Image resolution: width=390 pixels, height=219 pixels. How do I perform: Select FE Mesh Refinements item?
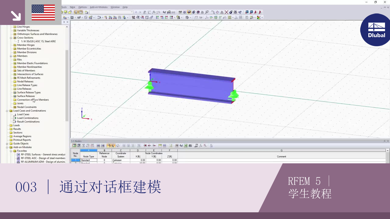(29, 78)
